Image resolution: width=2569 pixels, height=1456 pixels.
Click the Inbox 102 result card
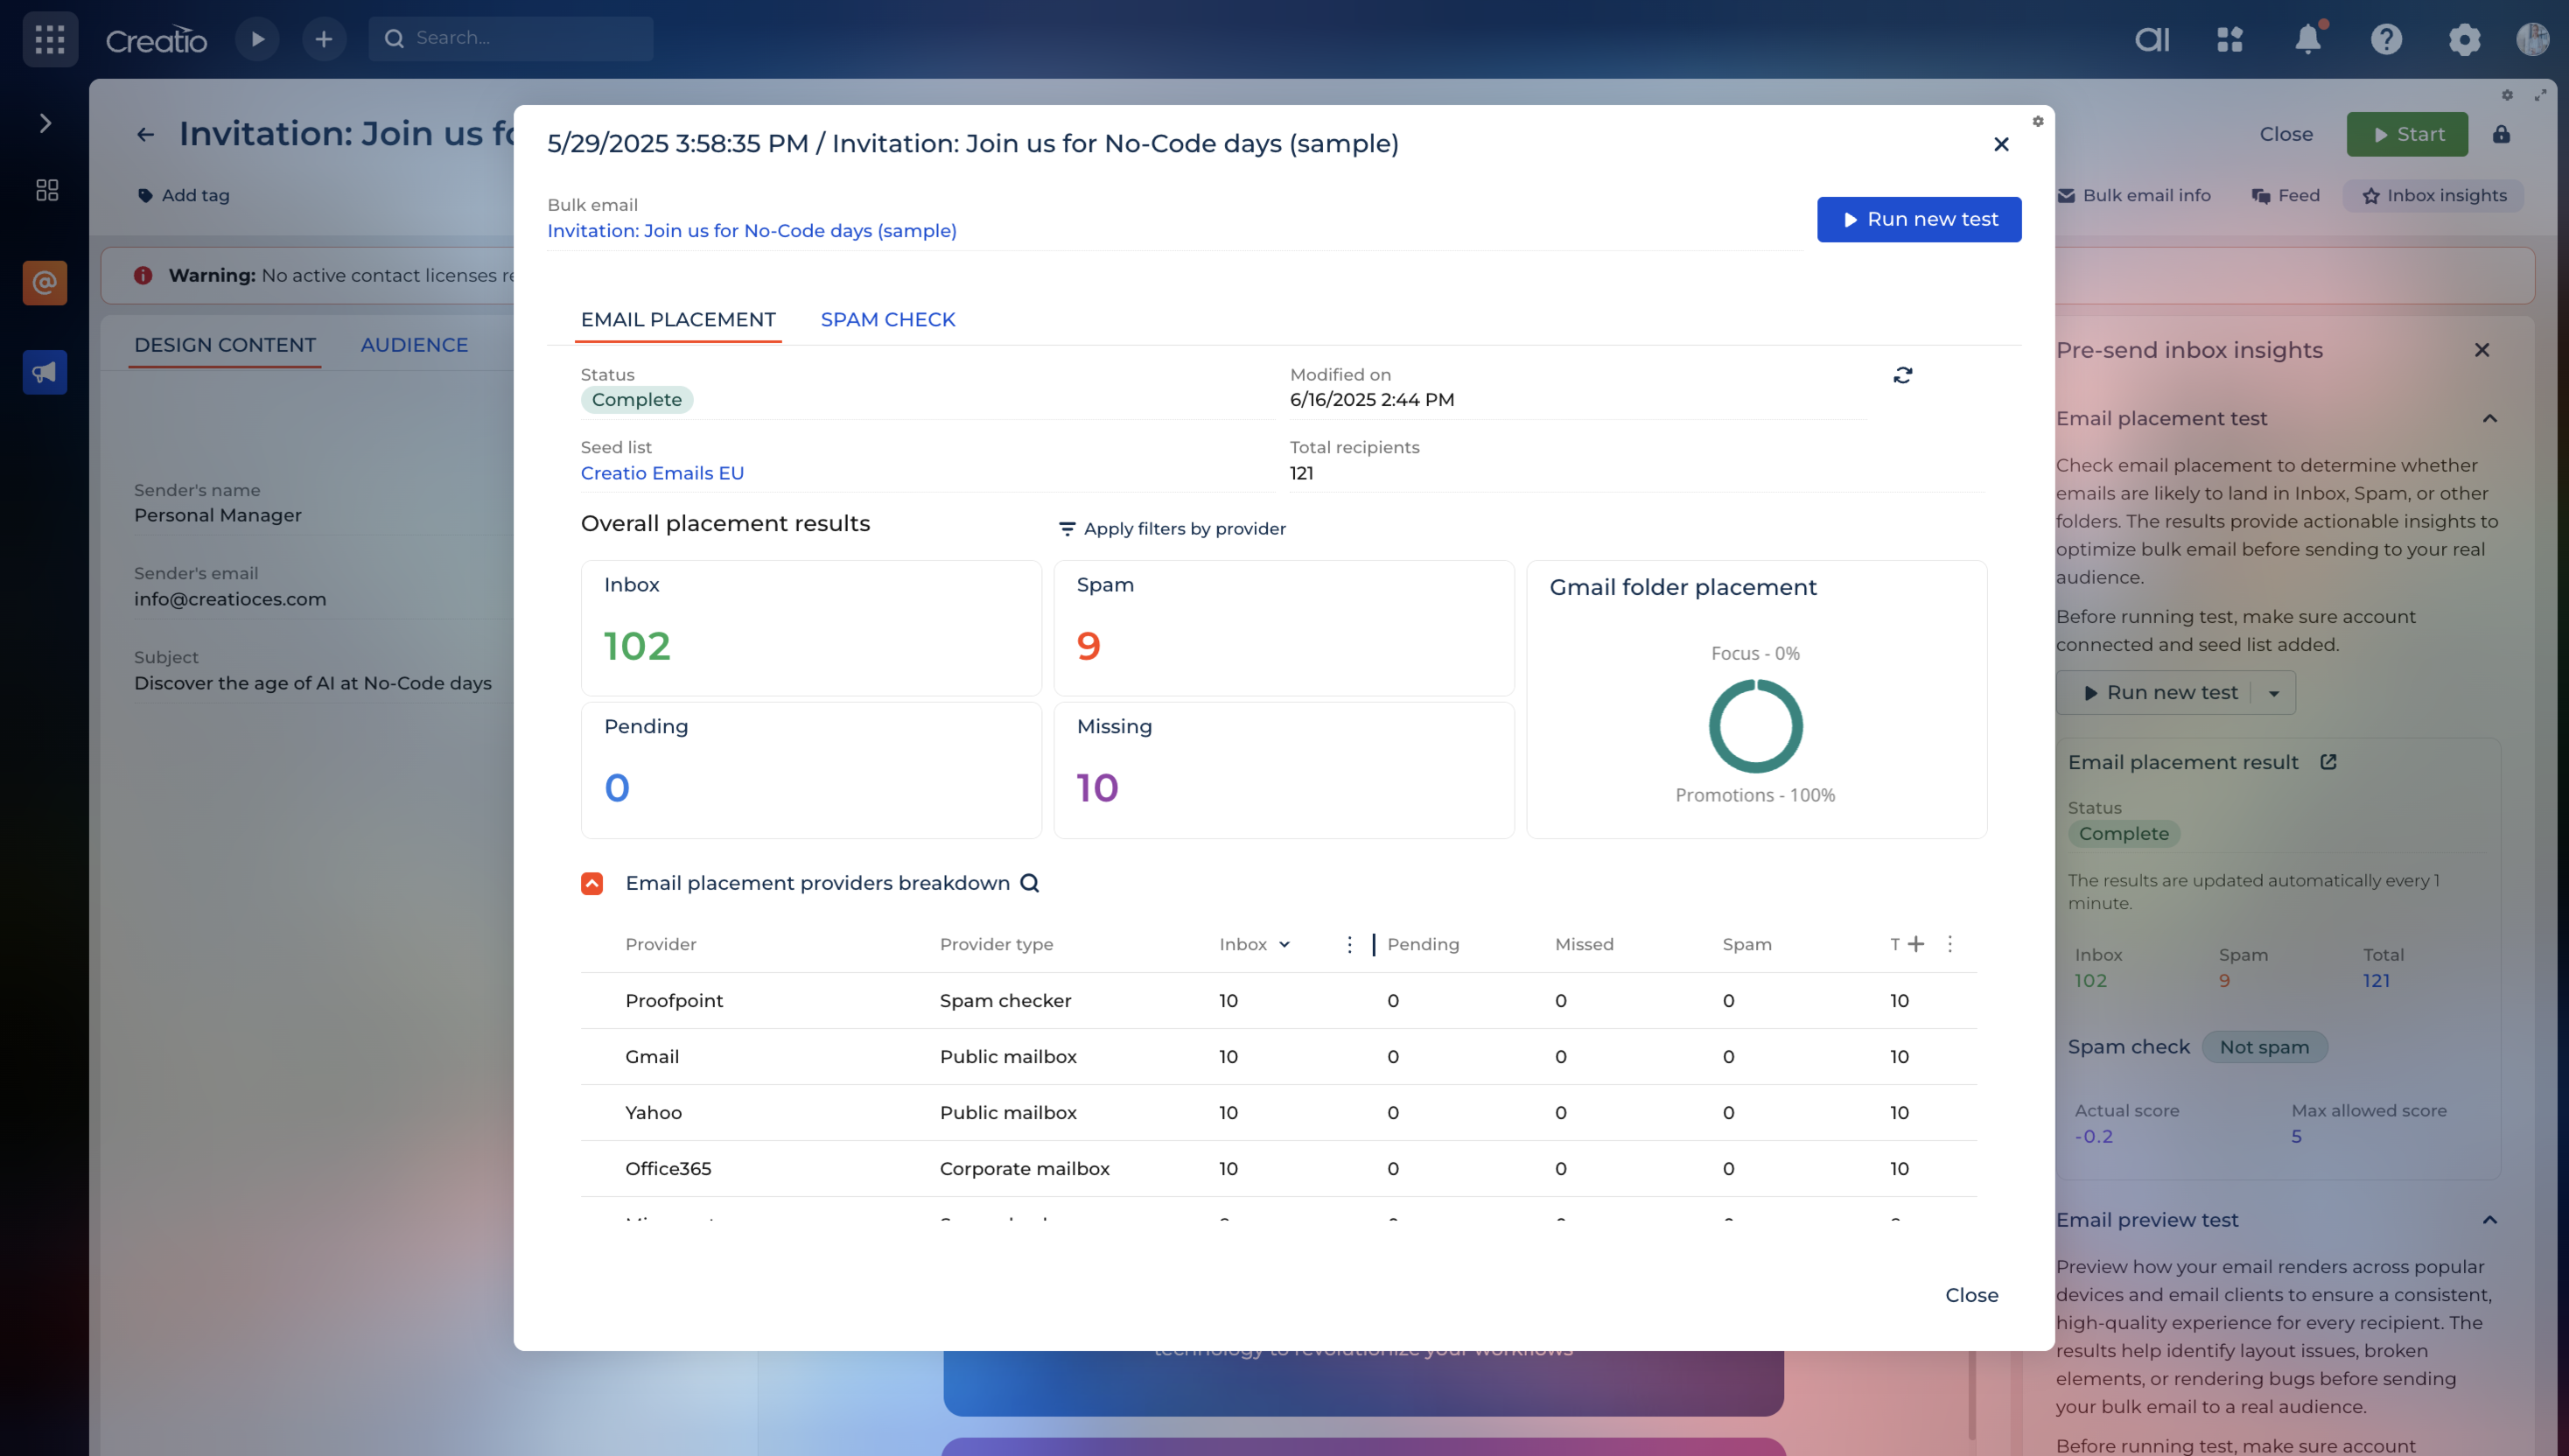tap(811, 628)
